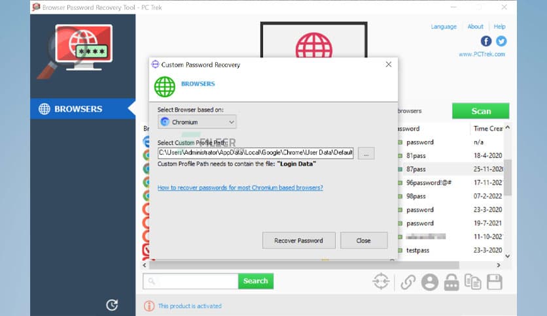Click the link chain icon
This screenshot has height=316, width=547.
pyautogui.click(x=408, y=282)
